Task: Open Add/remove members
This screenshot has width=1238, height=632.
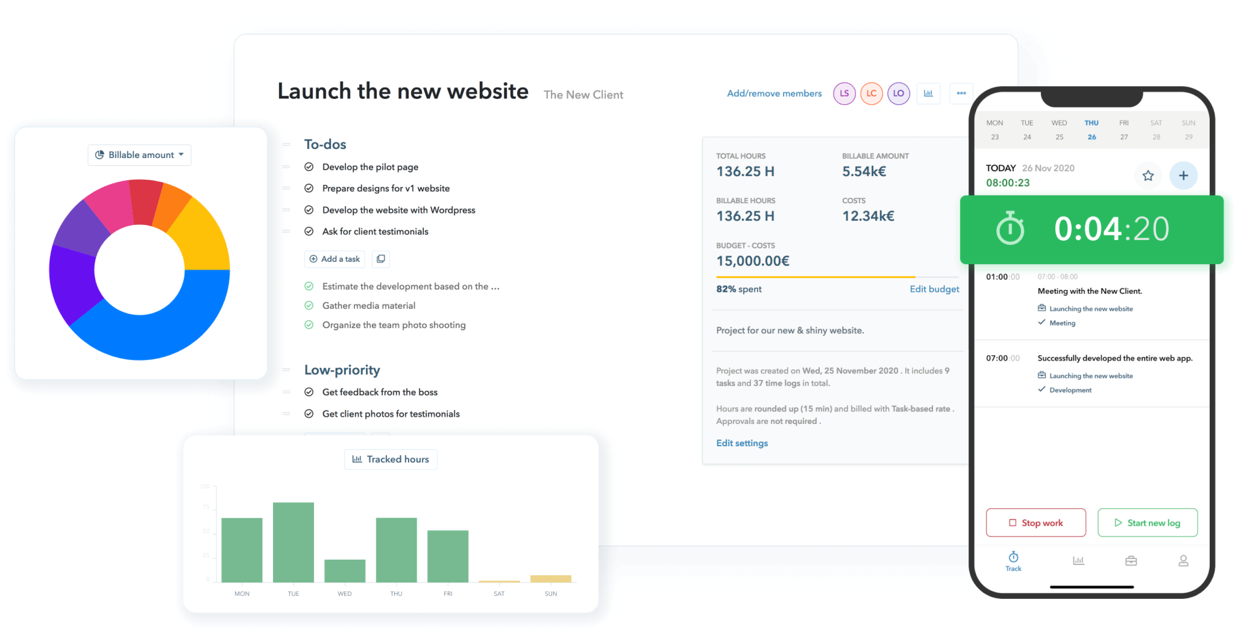Action: point(774,93)
